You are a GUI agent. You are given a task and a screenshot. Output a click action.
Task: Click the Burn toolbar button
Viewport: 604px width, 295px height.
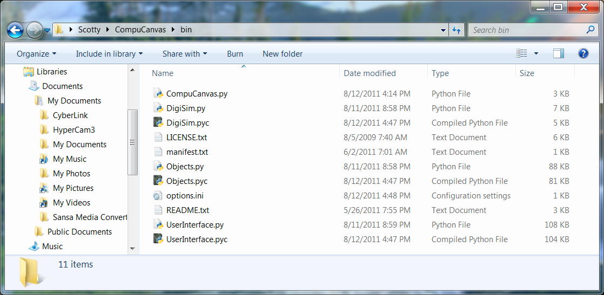[x=235, y=54]
